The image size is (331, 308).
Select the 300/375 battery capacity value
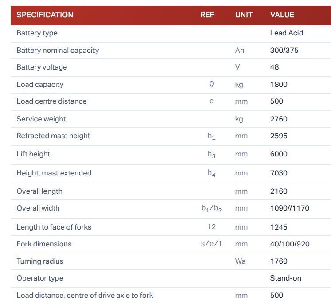tap(284, 51)
